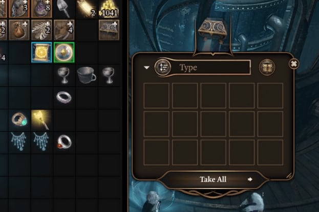Select the ornate chest item in inventory
This screenshot has width=319, height=212.
(109, 30)
